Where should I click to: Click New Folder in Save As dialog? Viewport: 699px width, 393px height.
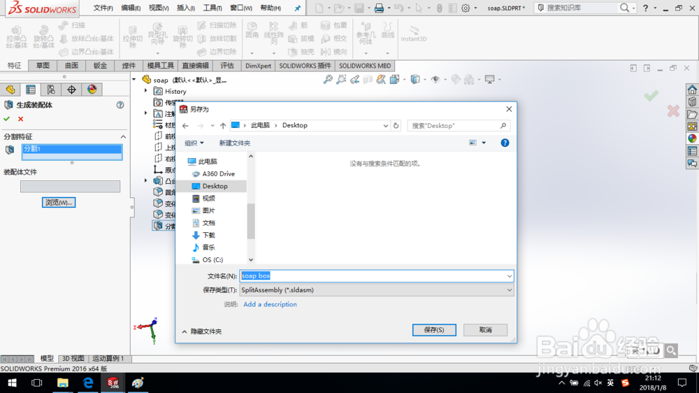(234, 143)
